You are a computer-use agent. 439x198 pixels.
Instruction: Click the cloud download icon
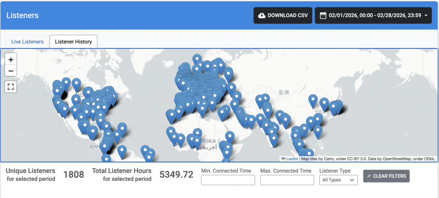pos(262,15)
